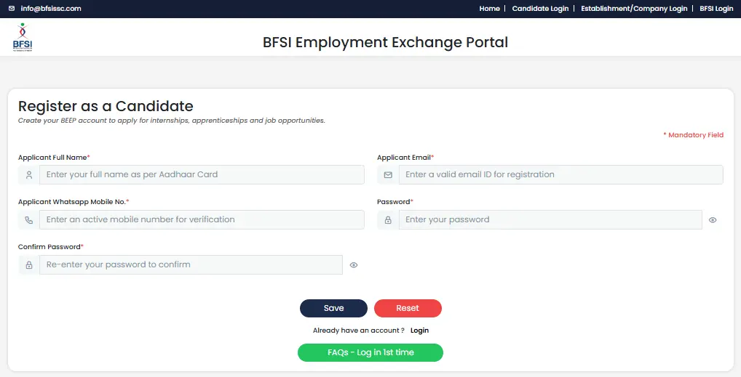This screenshot has width=741, height=377.
Task: Click the envelope icon beside info@bfsissc.com
Action: tap(12, 9)
